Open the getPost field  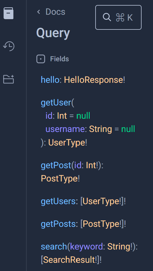point(56,166)
